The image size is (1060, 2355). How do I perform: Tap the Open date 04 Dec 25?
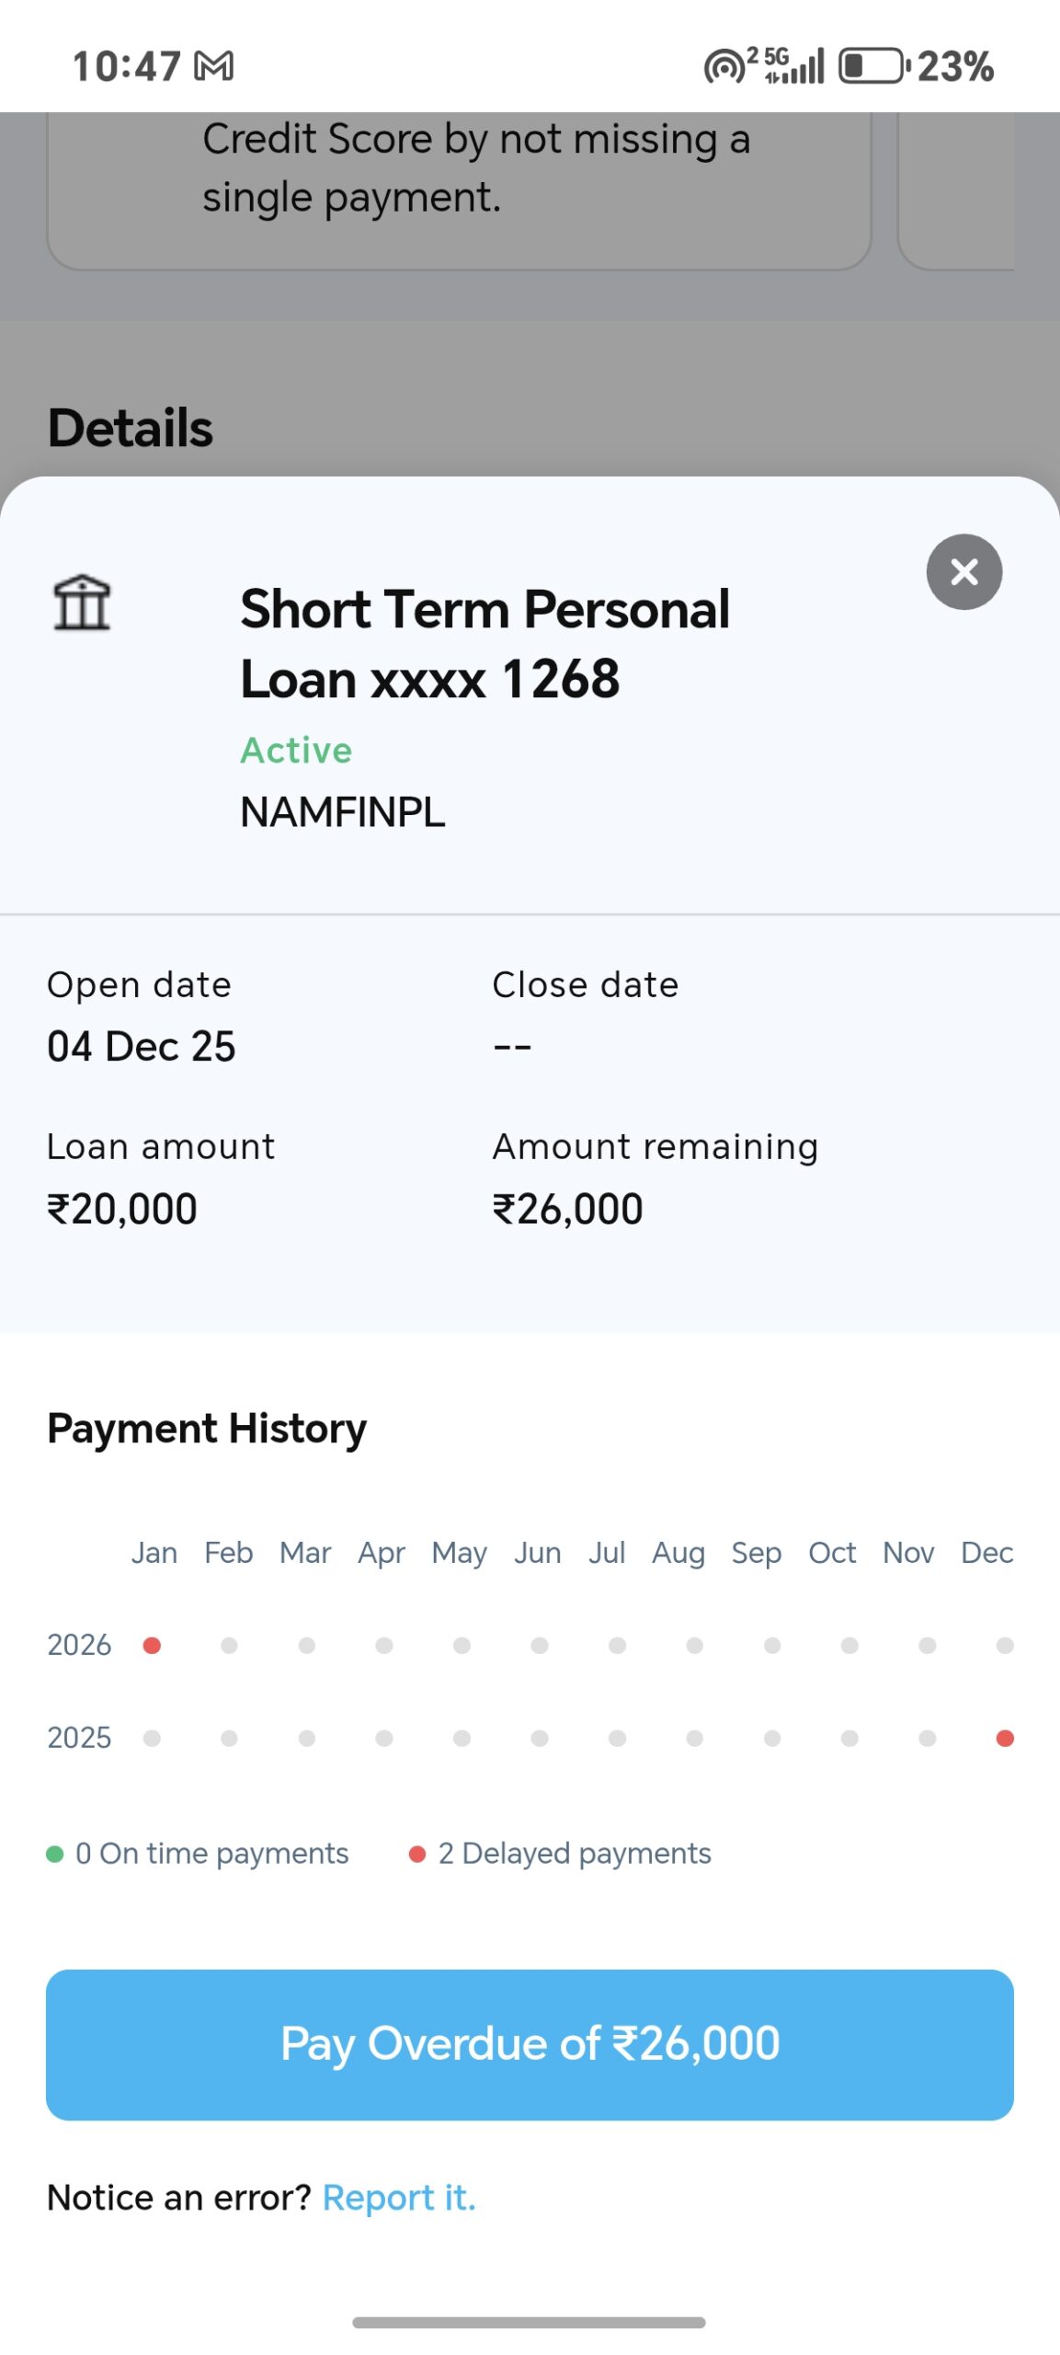(x=142, y=1046)
